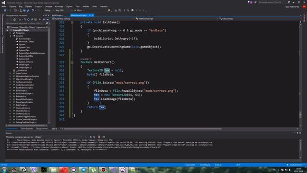Select UnityEngine.UI reference in Solution Explorer
Screen dimensions: 307x173
click(x=25, y=67)
